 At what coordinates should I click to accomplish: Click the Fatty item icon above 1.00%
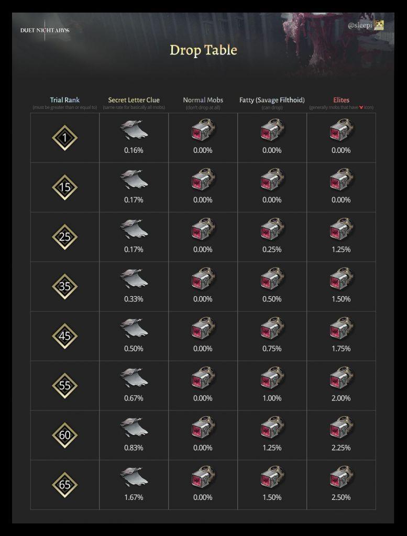(272, 378)
